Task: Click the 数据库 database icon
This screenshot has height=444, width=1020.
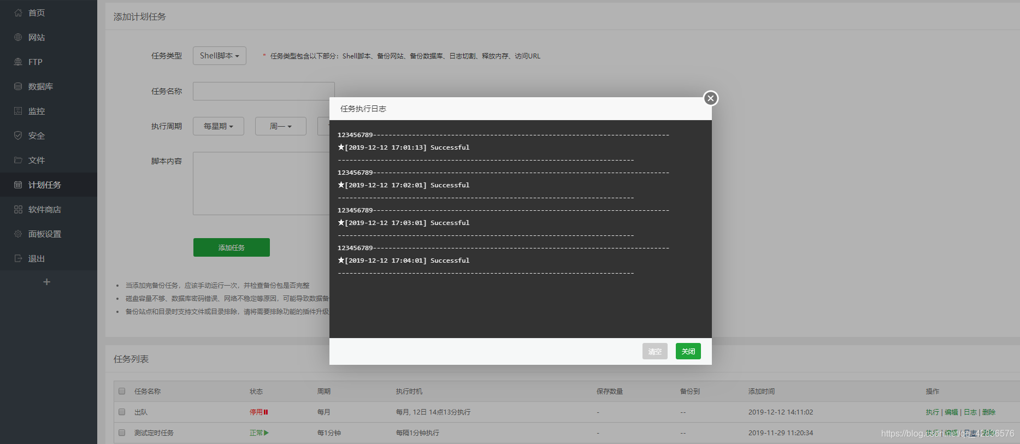Action: [18, 86]
